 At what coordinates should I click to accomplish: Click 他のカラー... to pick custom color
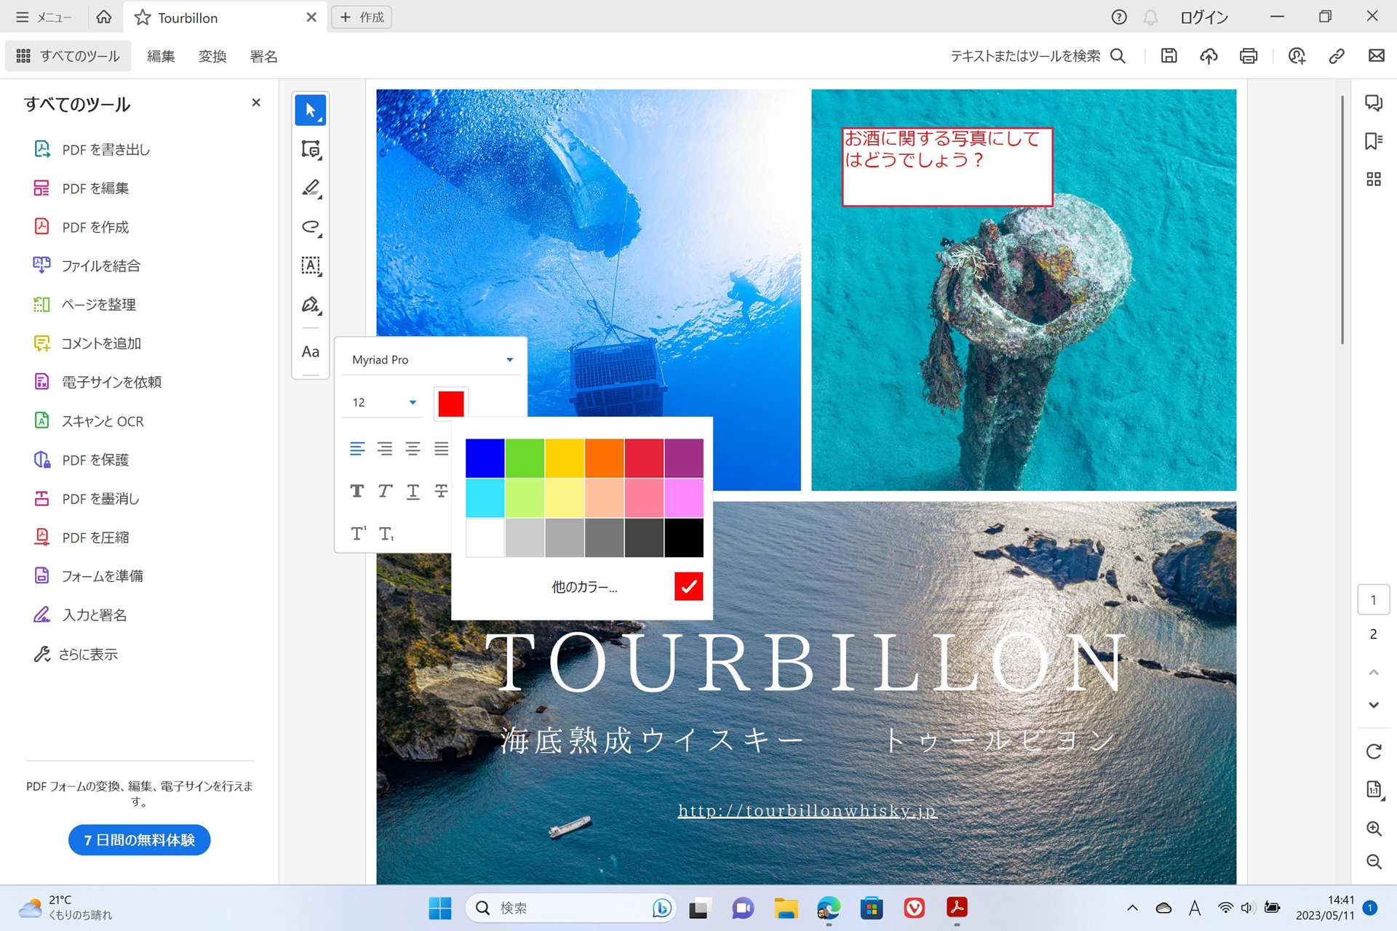[584, 587]
